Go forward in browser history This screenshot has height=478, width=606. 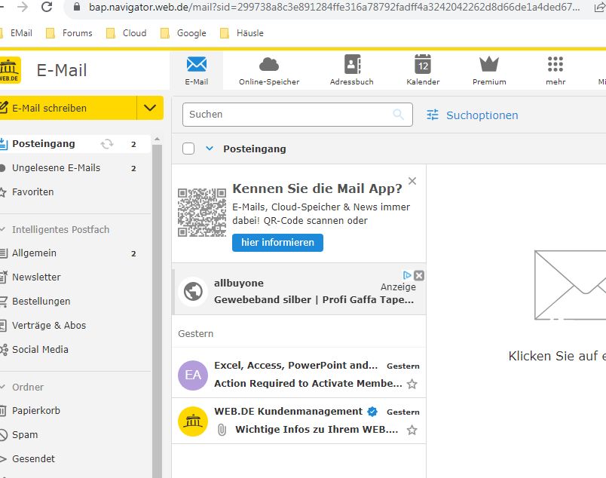point(23,7)
